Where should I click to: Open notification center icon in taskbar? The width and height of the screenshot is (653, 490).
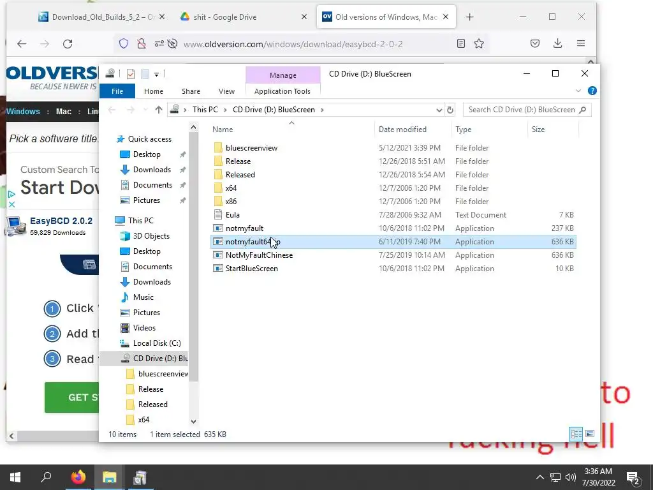[633, 478]
